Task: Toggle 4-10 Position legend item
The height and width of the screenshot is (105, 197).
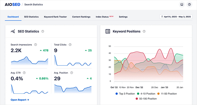Action: click(146, 94)
